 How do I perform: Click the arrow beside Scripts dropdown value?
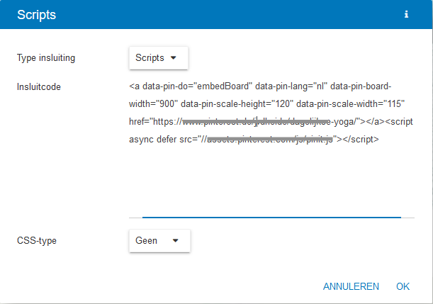pyautogui.click(x=173, y=58)
